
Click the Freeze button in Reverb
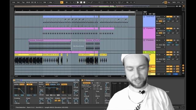tap(58, 98)
